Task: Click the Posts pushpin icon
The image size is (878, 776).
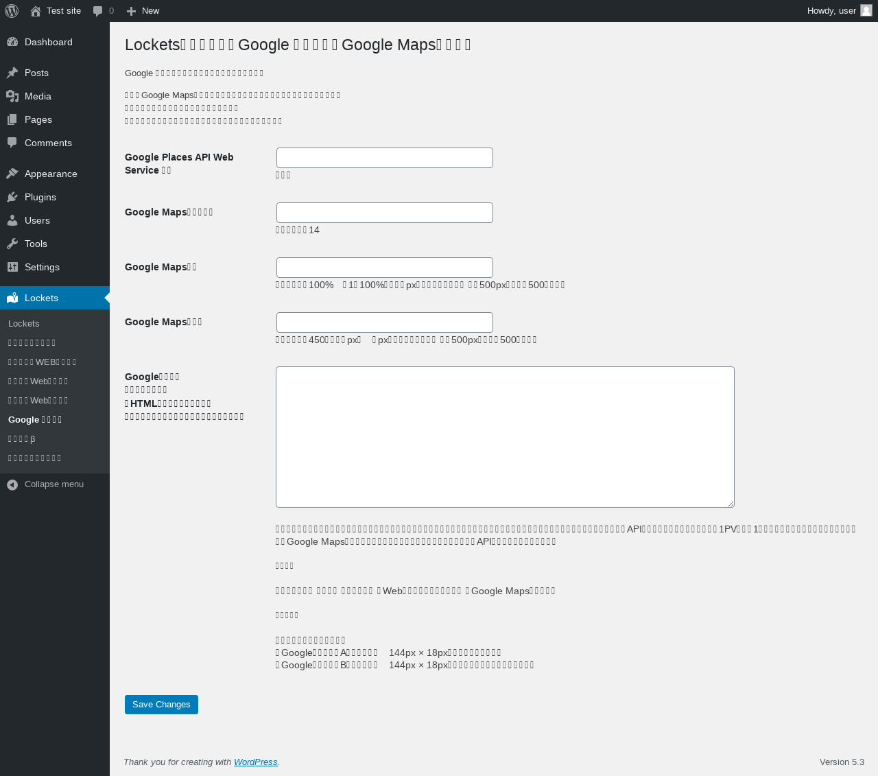Action: [x=12, y=73]
